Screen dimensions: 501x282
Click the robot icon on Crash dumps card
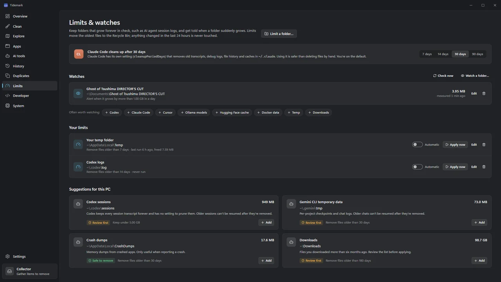(x=78, y=242)
